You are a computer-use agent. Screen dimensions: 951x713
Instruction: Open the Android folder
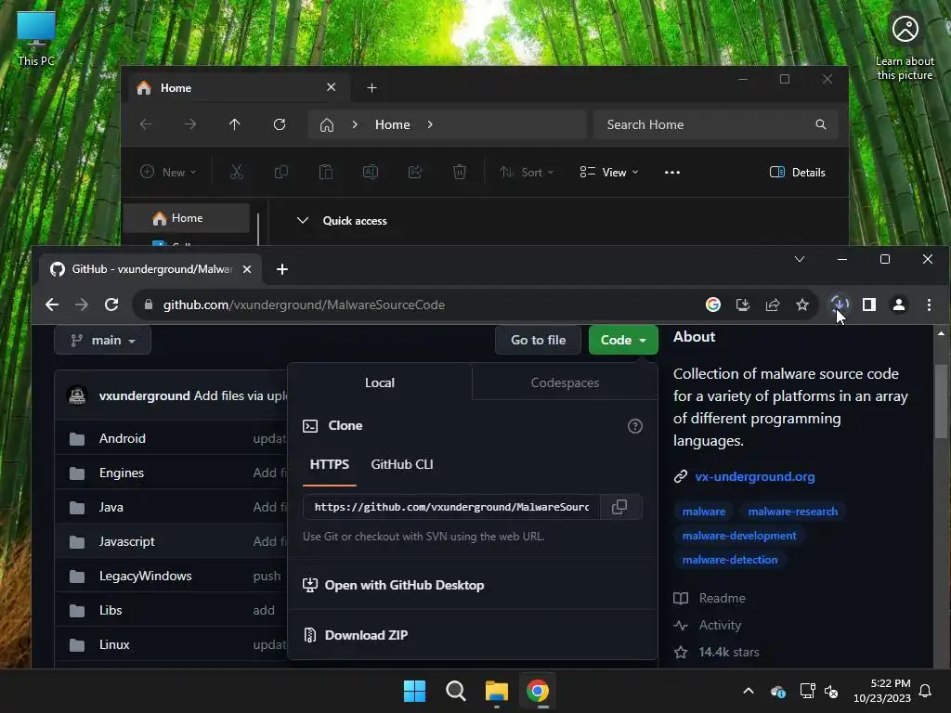pos(123,438)
